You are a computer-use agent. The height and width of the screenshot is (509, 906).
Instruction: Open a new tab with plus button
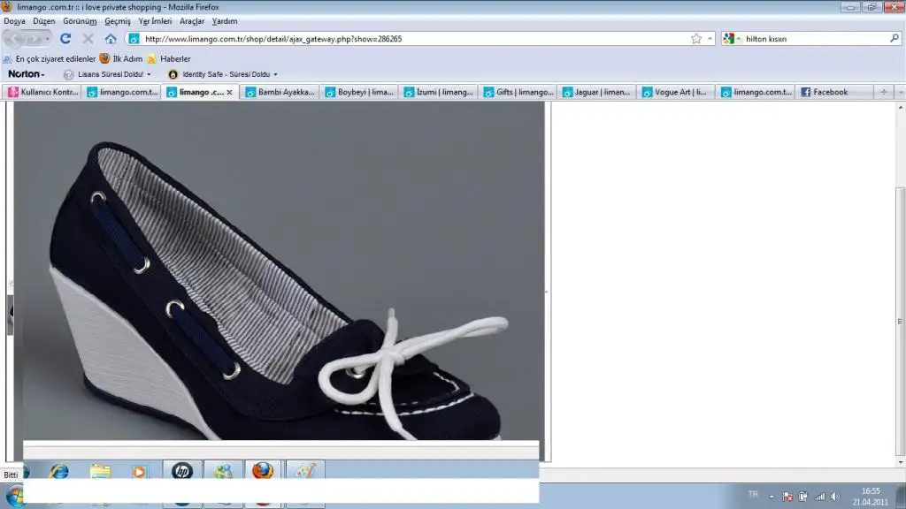[882, 92]
